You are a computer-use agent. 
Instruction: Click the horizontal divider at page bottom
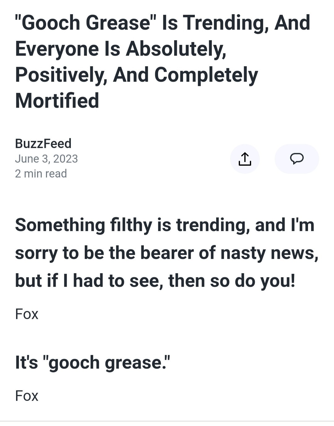pos(167,421)
